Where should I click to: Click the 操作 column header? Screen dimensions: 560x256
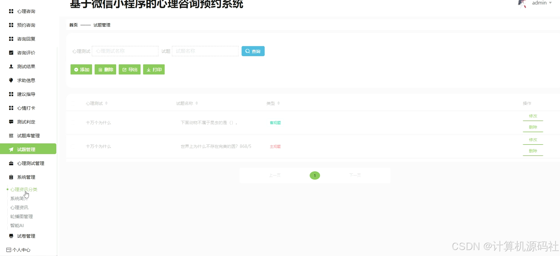click(527, 103)
